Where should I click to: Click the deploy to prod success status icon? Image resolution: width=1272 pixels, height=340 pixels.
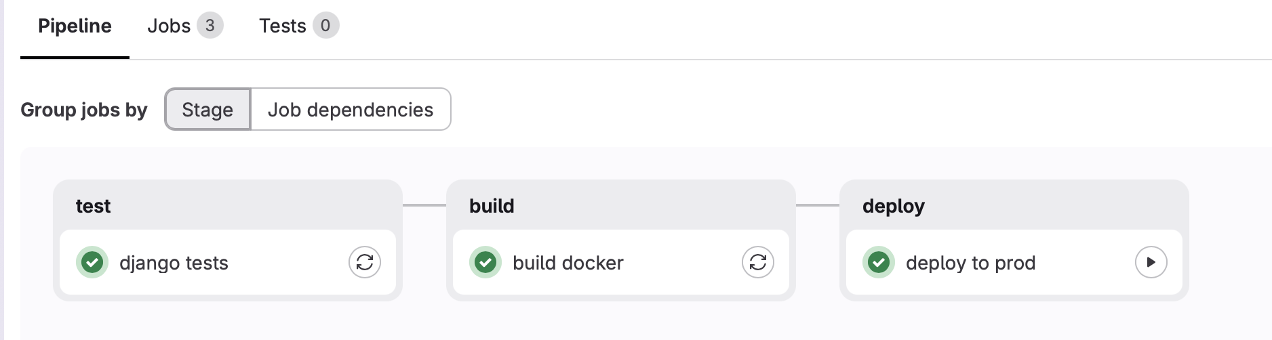879,262
